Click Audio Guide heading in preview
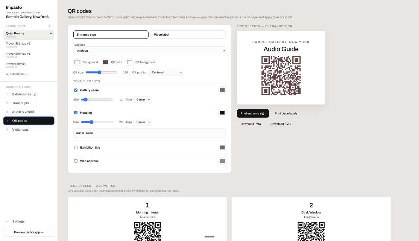 [281, 49]
